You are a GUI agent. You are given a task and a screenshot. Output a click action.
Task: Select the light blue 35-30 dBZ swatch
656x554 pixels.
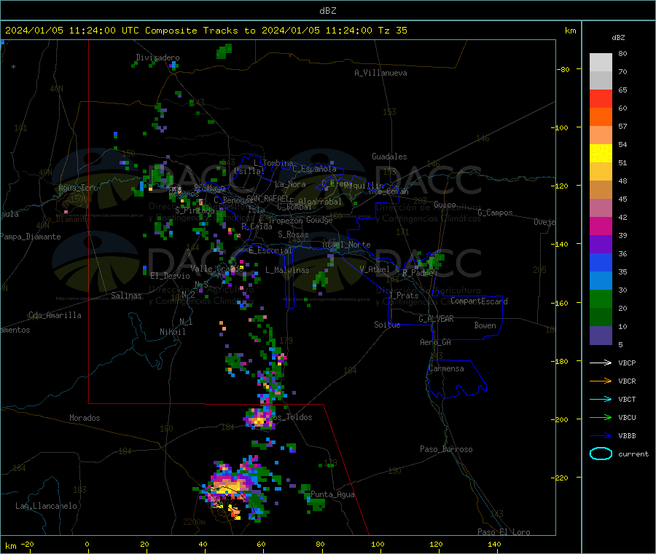(x=601, y=281)
